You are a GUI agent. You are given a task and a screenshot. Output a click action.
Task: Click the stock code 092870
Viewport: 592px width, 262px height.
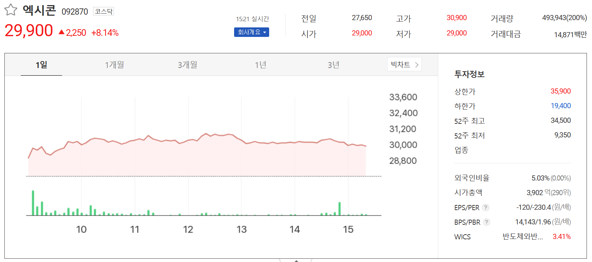[75, 12]
